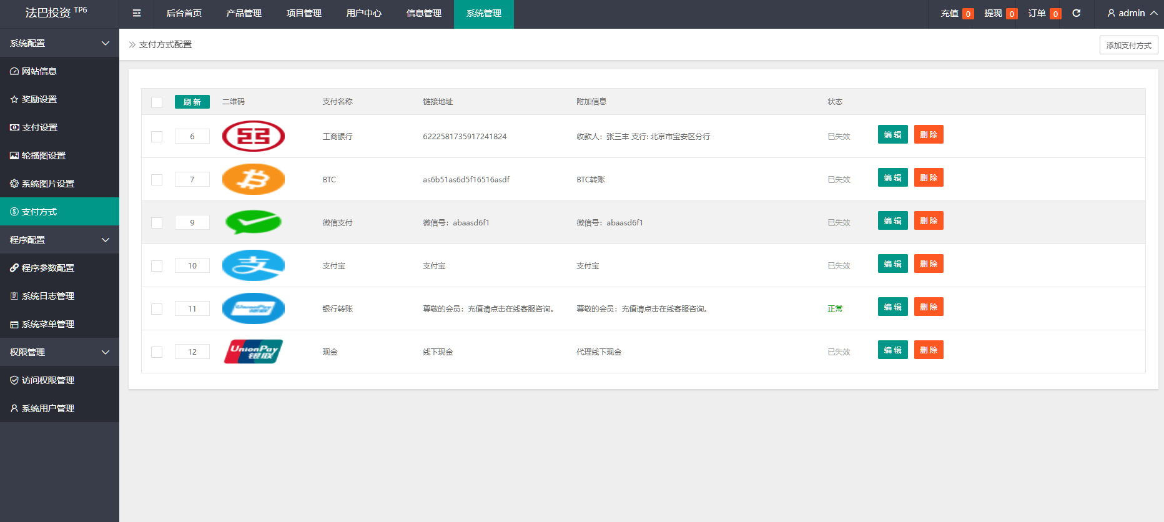Viewport: 1164px width, 522px height.
Task: Check the box for 工商银行 row
Action: [x=157, y=137]
